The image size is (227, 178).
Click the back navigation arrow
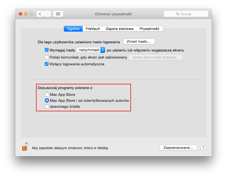point(40,14)
